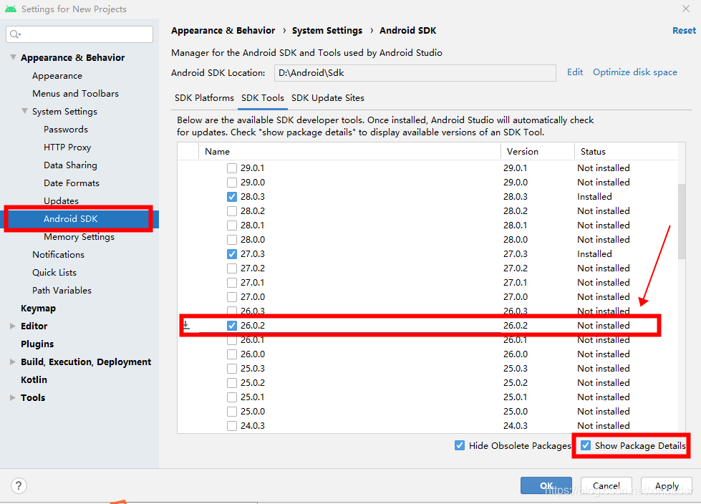The height and width of the screenshot is (504, 701).
Task: Click Edit link for SDK location
Action: (575, 72)
